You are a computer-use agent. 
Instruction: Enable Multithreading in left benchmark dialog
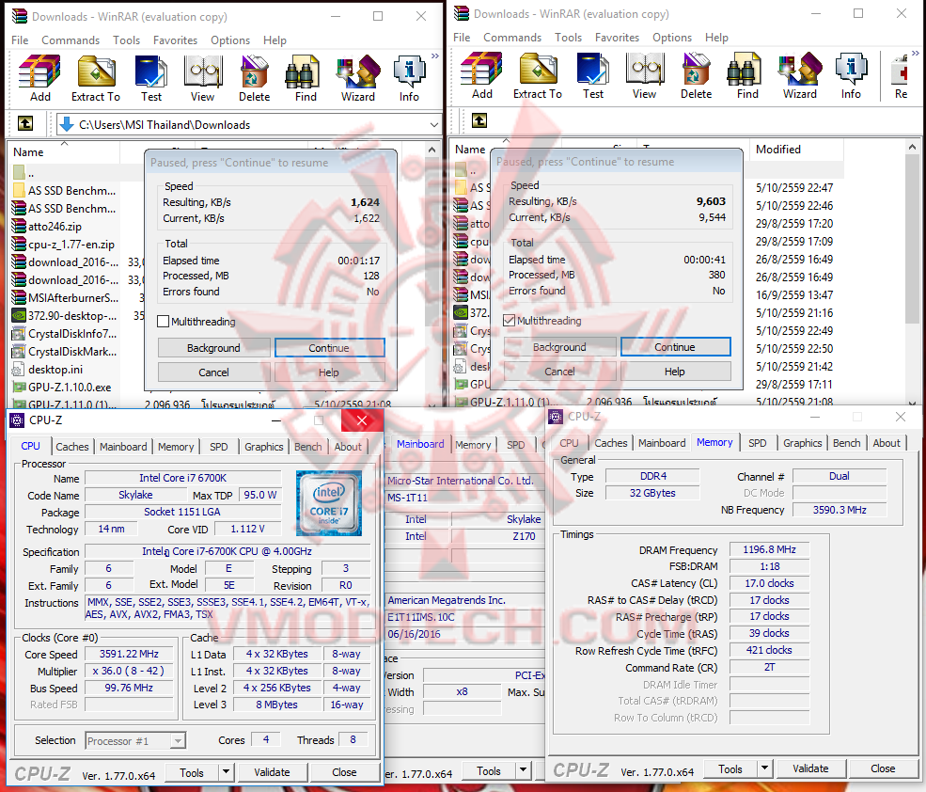(x=164, y=322)
